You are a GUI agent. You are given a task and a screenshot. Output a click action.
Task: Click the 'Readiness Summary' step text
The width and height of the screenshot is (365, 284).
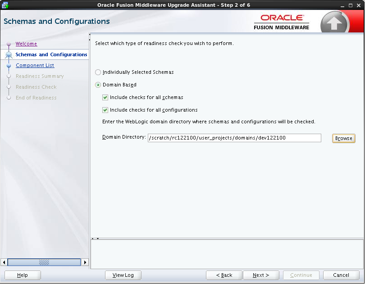[40, 76]
